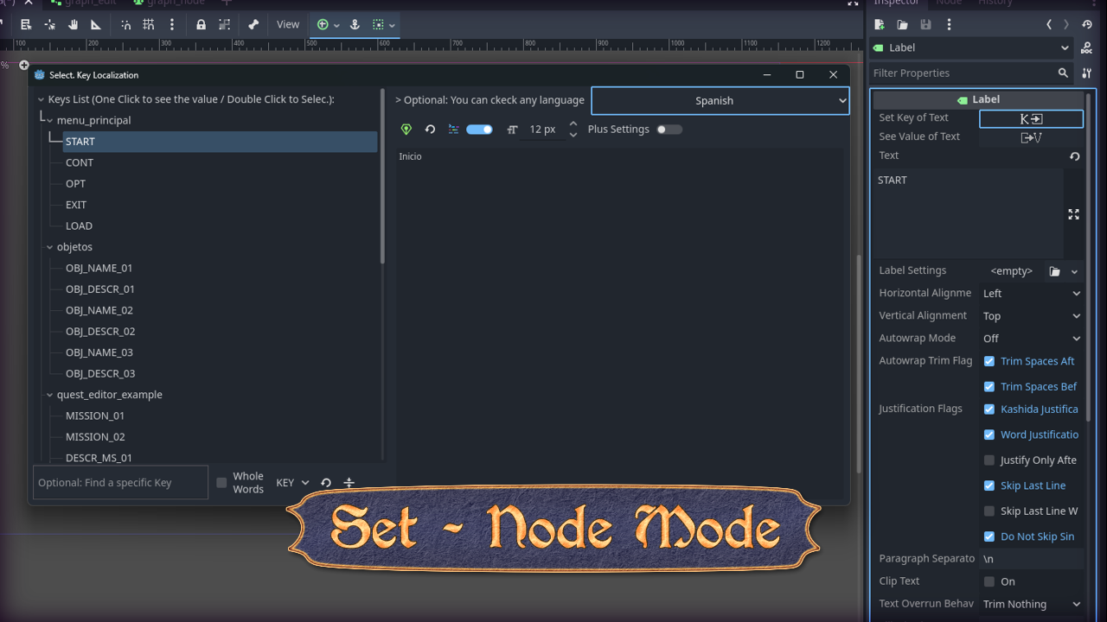Load a resource via Inspector folder icon
This screenshot has height=622, width=1107.
coord(902,25)
